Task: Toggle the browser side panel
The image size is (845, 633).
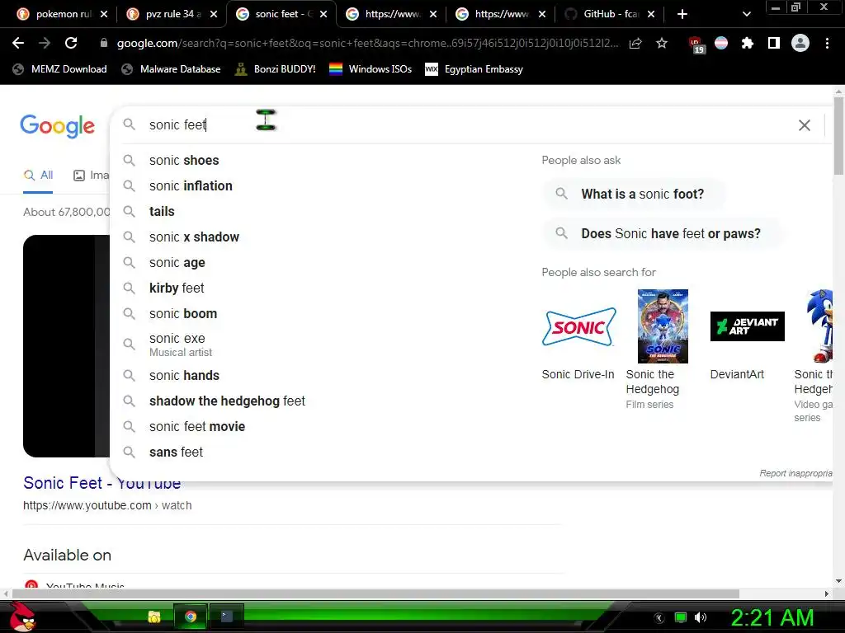Action: click(x=774, y=43)
